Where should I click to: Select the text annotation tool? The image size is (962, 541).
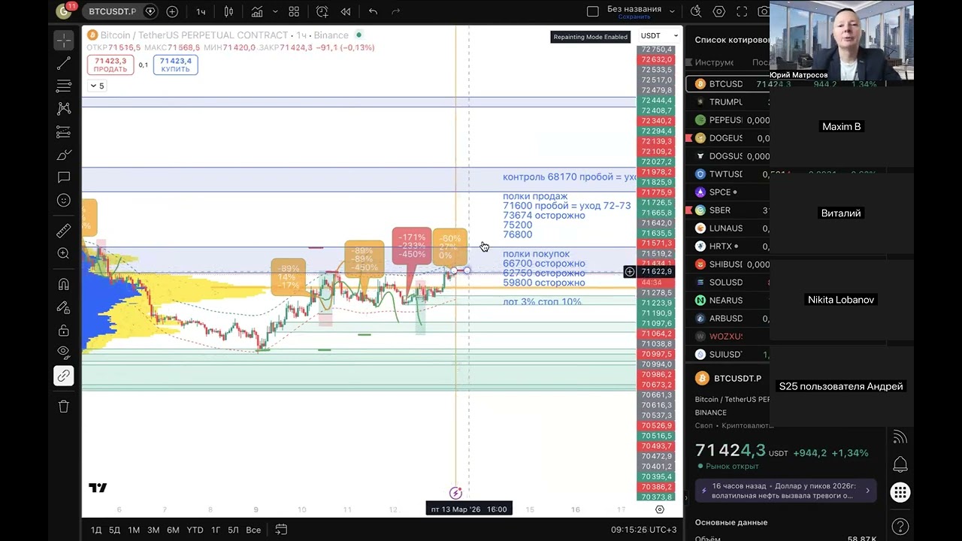click(x=64, y=177)
